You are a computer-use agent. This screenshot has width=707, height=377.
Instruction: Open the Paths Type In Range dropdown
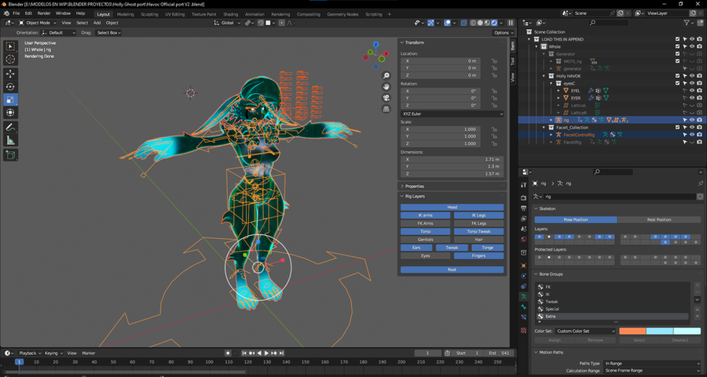tap(653, 363)
